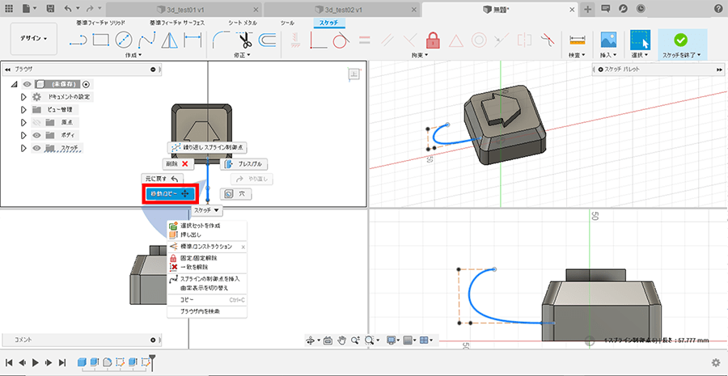Open a new design tab with plus
This screenshot has width=728, height=376.
pyautogui.click(x=587, y=9)
